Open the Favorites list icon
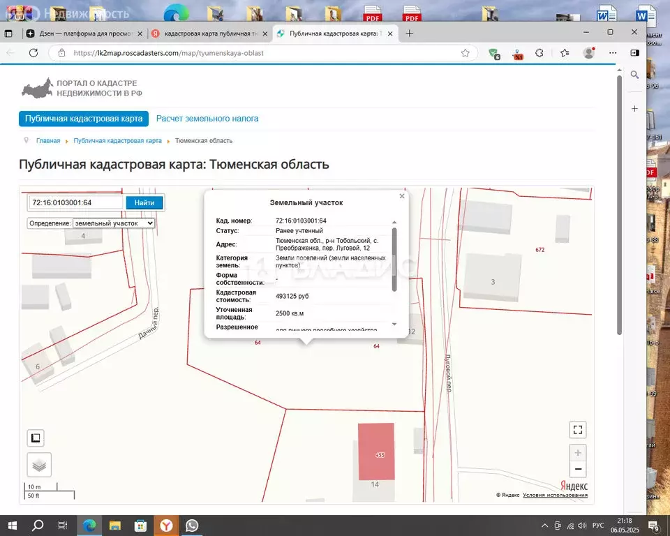The height and width of the screenshot is (536, 670). coord(565,53)
